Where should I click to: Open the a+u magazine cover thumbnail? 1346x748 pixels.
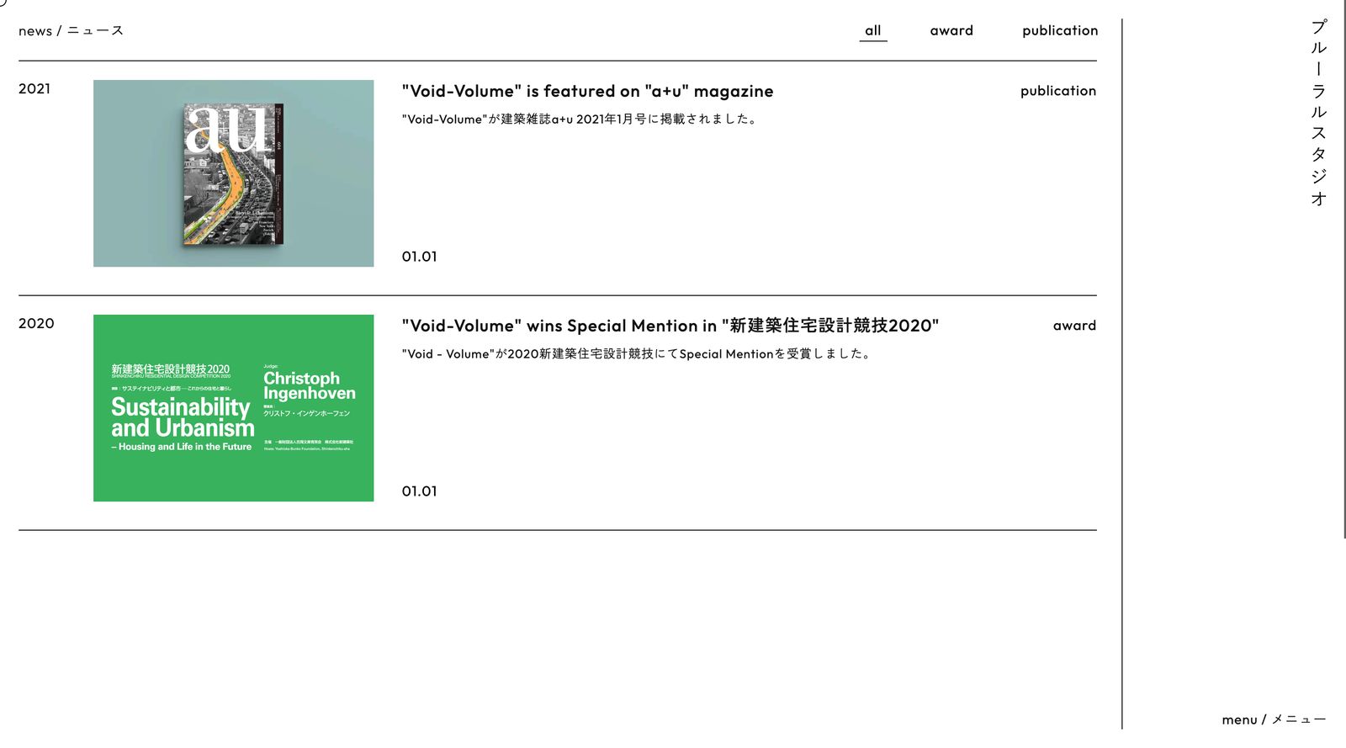(233, 173)
